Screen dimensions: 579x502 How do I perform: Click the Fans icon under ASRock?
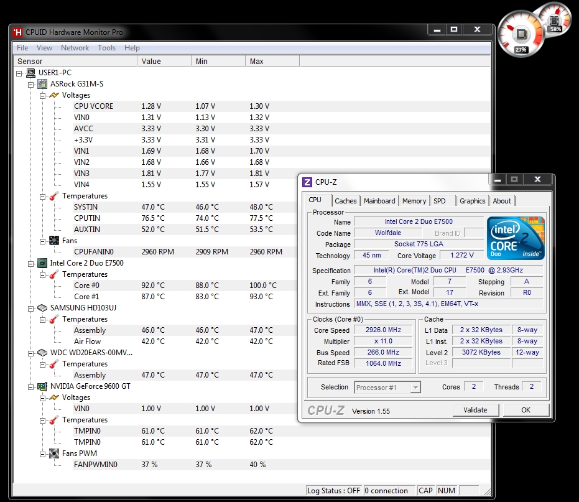(x=54, y=241)
